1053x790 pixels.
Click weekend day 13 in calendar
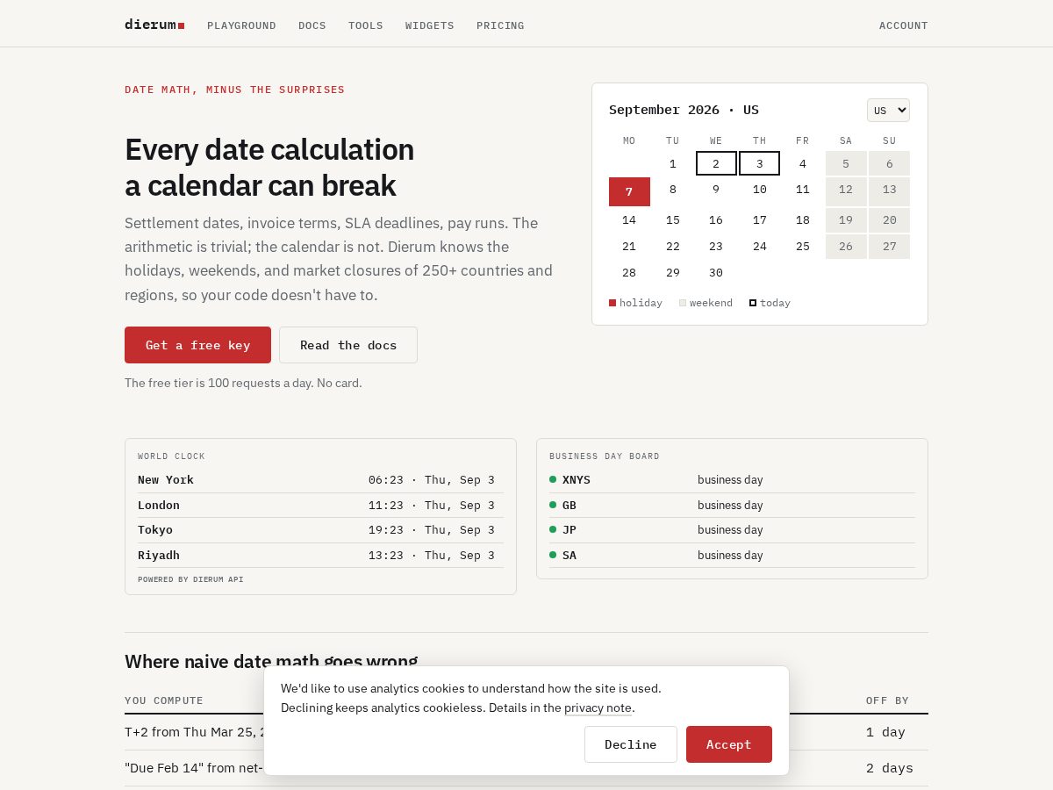pos(889,191)
